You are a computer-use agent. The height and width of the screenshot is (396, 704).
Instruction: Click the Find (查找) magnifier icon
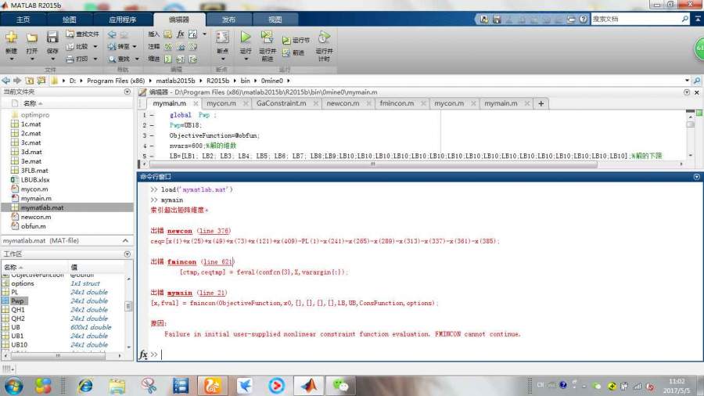[x=112, y=59]
